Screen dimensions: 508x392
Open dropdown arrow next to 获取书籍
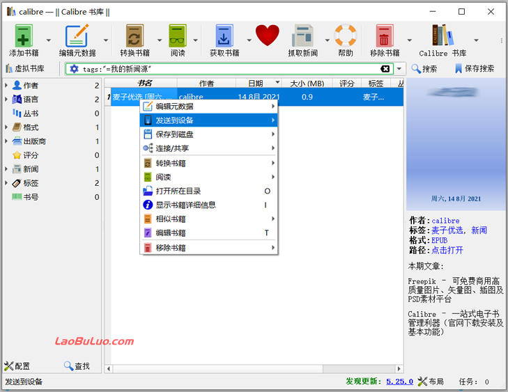click(x=249, y=40)
